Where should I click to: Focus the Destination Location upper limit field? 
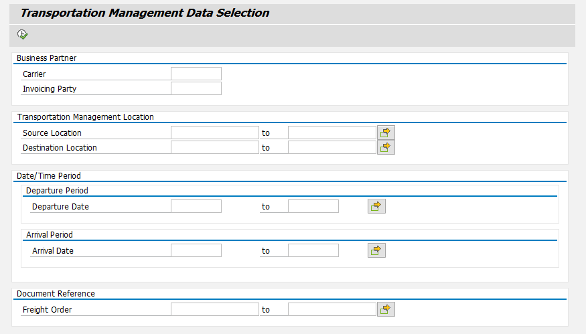coord(332,147)
